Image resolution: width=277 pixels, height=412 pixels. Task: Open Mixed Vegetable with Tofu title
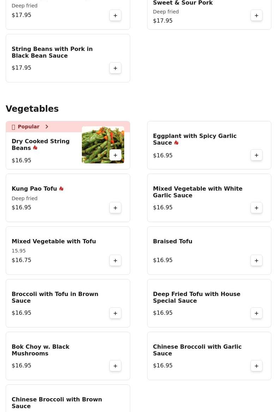click(54, 241)
